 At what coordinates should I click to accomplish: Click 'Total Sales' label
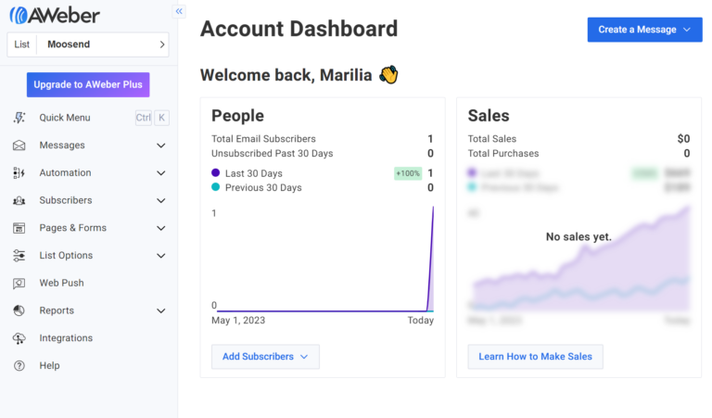click(x=492, y=139)
